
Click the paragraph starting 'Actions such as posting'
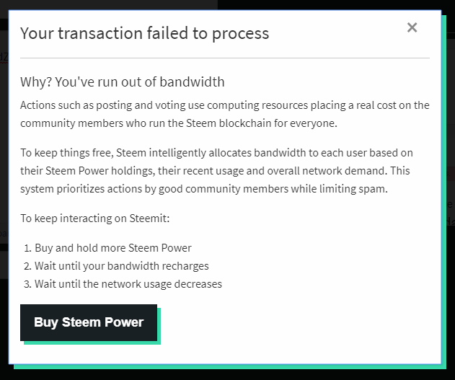coord(224,114)
